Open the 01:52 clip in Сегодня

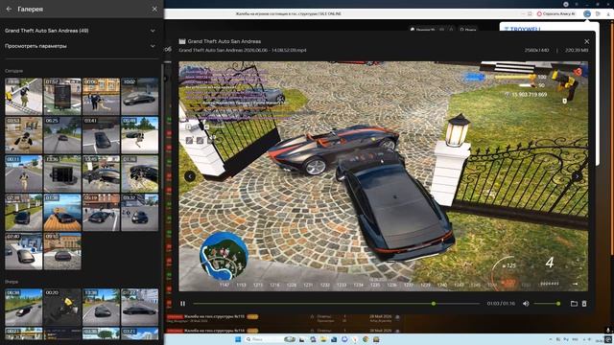coord(62,96)
